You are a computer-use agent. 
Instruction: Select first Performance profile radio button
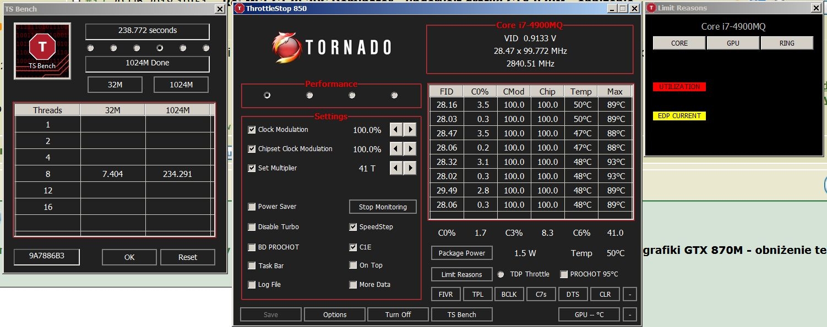[267, 95]
